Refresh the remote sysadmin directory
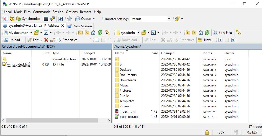Viewport: 262px width, 136px height. (207, 33)
